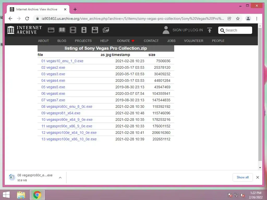The image size is (267, 200).
Task: Click the muted volume tray icon
Action: (x=242, y=195)
